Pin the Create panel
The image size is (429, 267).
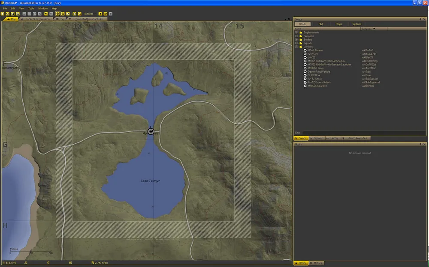[420, 19]
